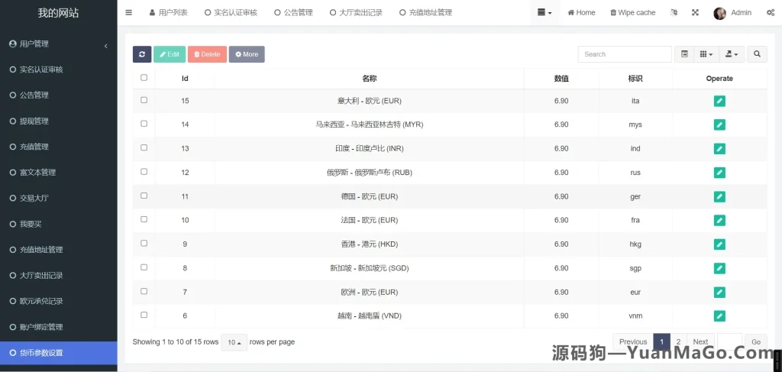Screen dimensions: 782x372
Task: Open 欧元承兑记录 in the sidebar
Action: (59, 301)
